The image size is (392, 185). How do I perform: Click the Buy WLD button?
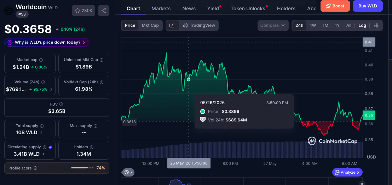point(368,6)
